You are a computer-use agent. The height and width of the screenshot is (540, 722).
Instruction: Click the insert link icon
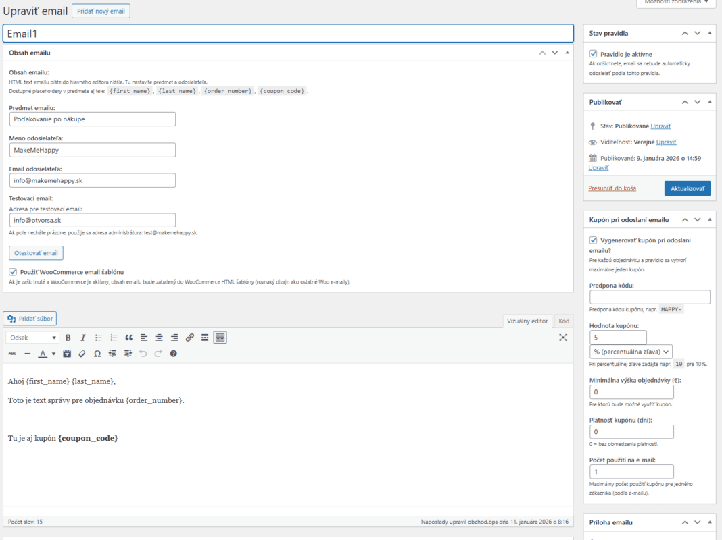tap(190, 337)
